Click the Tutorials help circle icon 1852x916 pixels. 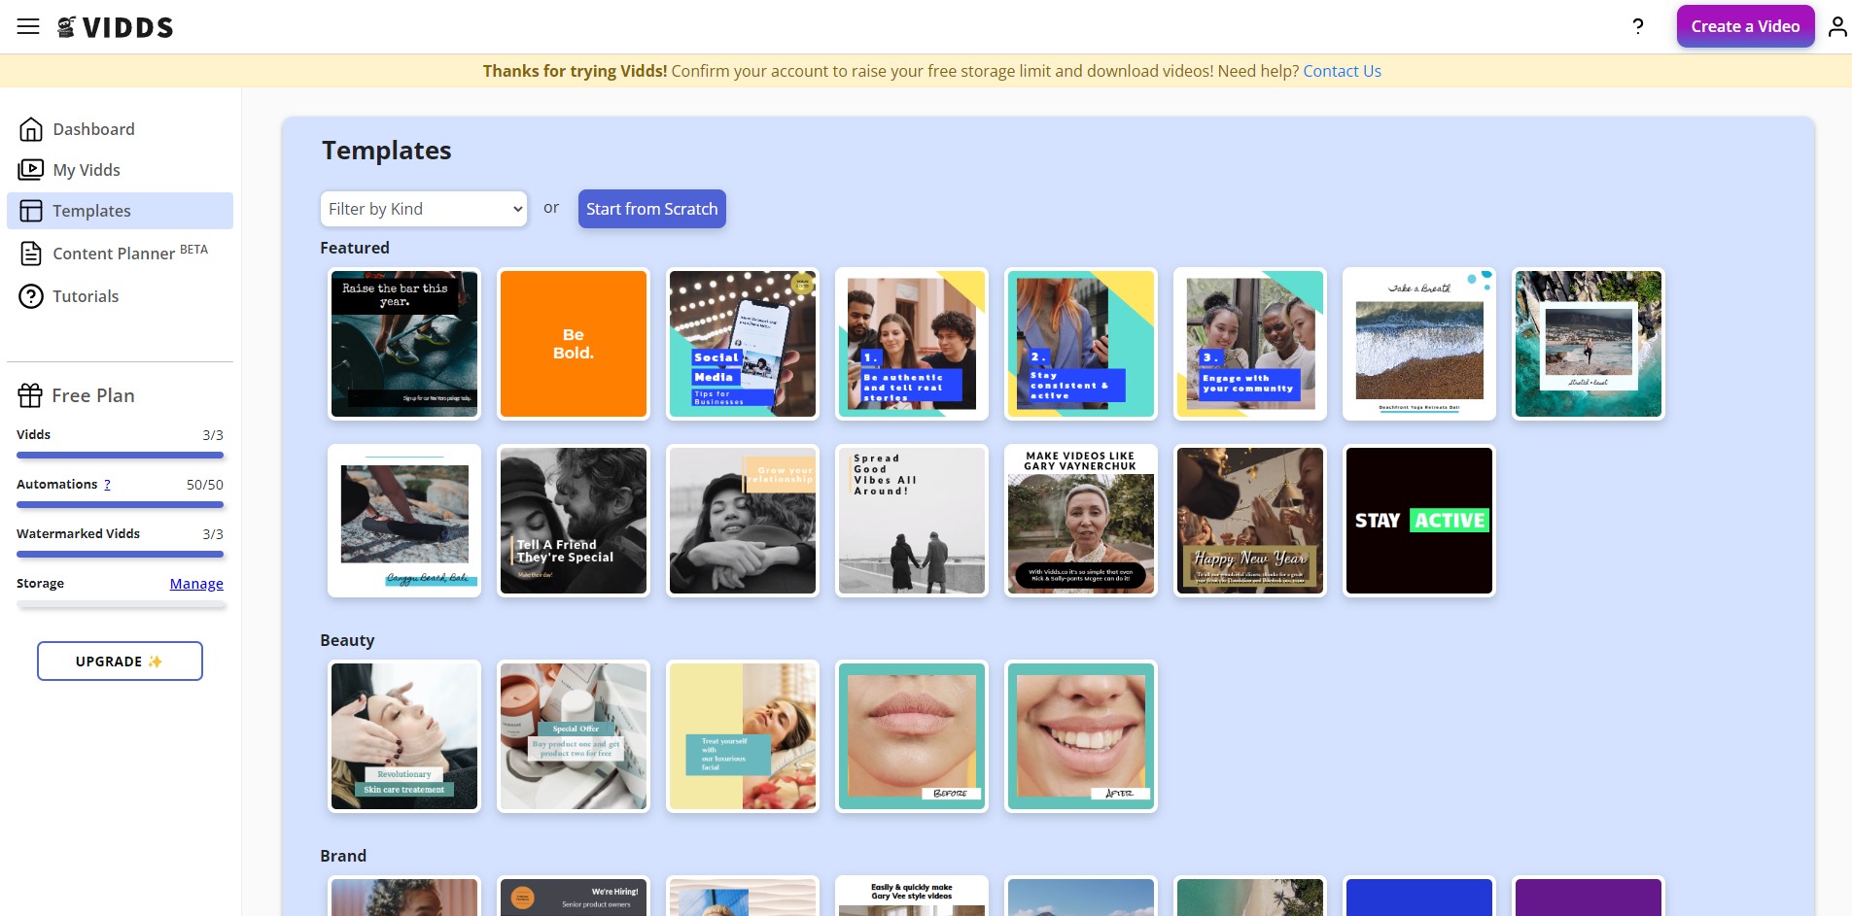coord(31,296)
